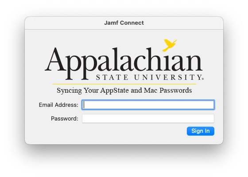Click the word "and" in the tagline
The image size is (248, 177).
[x=136, y=90]
